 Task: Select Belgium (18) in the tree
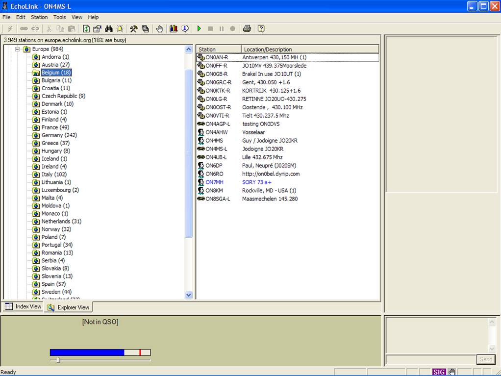(x=56, y=73)
